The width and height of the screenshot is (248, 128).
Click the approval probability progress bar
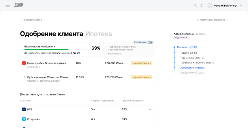point(56,50)
